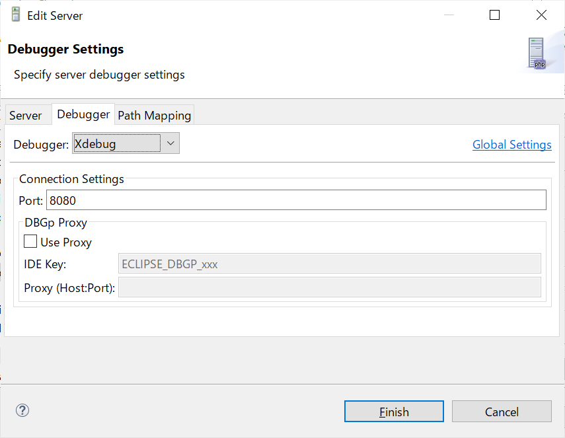Image resolution: width=565 pixels, height=438 pixels.
Task: Close the Edit Server dialog
Action: tap(541, 15)
